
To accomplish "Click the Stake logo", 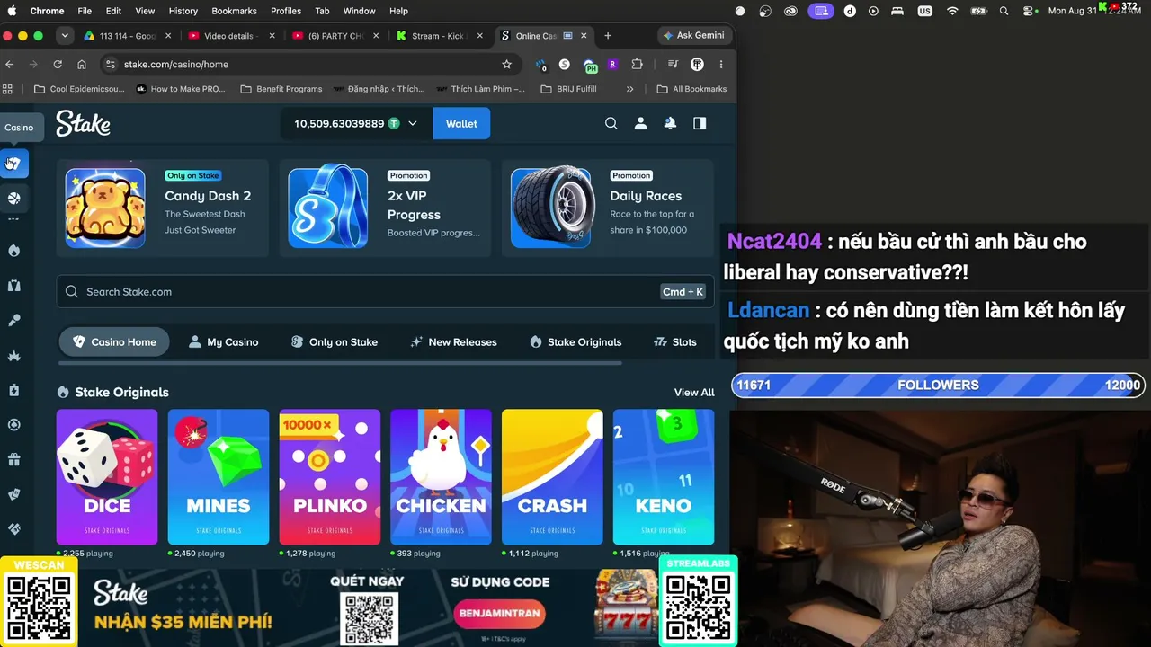I will coord(83,123).
